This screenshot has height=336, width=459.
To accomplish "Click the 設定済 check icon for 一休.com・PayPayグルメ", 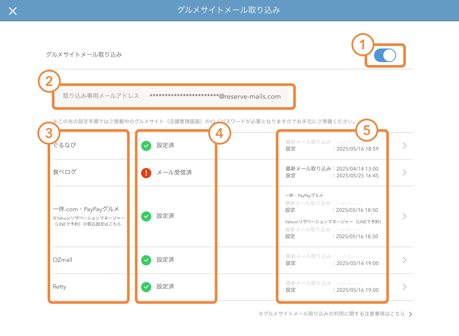I will 146,216.
